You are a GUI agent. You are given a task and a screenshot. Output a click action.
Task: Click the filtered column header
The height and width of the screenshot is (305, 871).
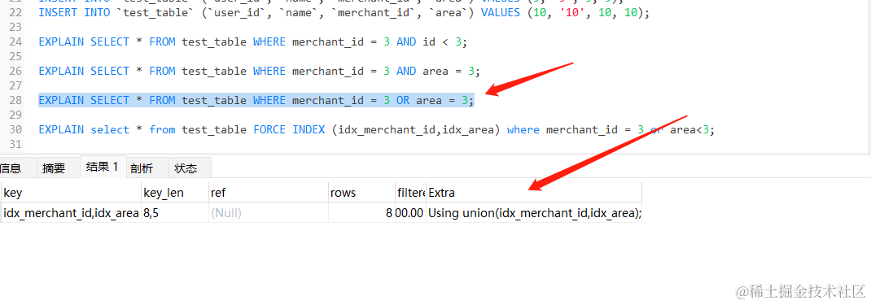click(x=410, y=193)
